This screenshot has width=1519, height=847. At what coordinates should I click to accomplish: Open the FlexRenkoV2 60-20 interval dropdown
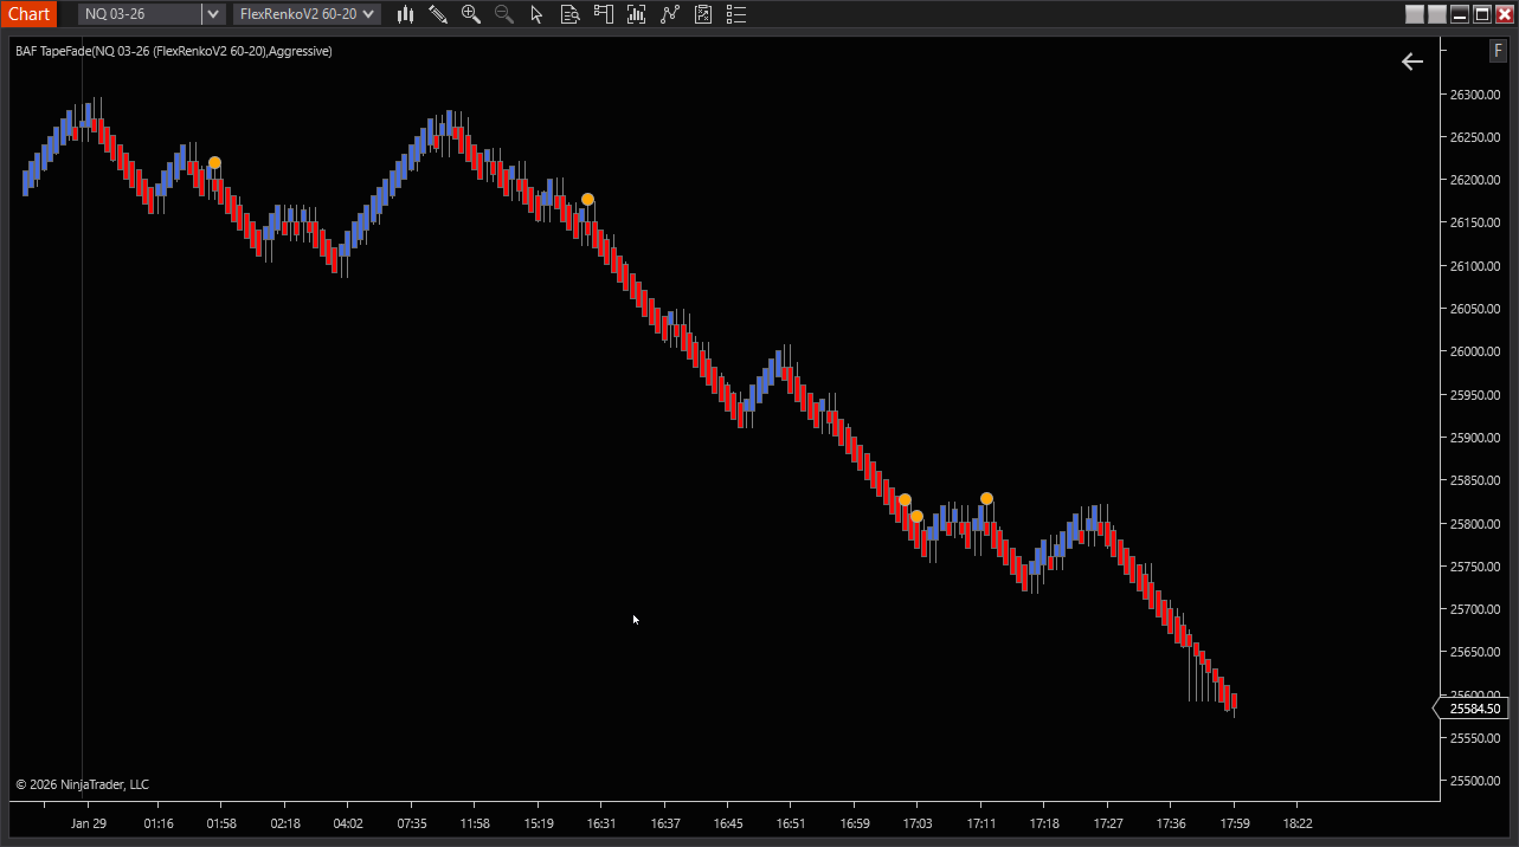(307, 14)
